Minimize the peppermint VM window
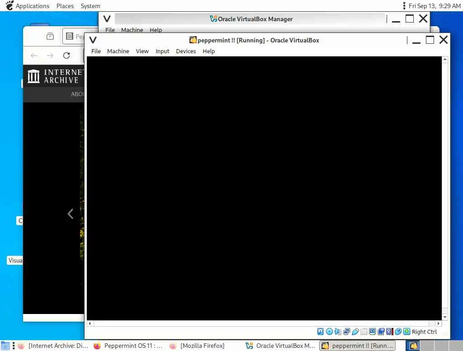The width and height of the screenshot is (463, 351). point(416,40)
